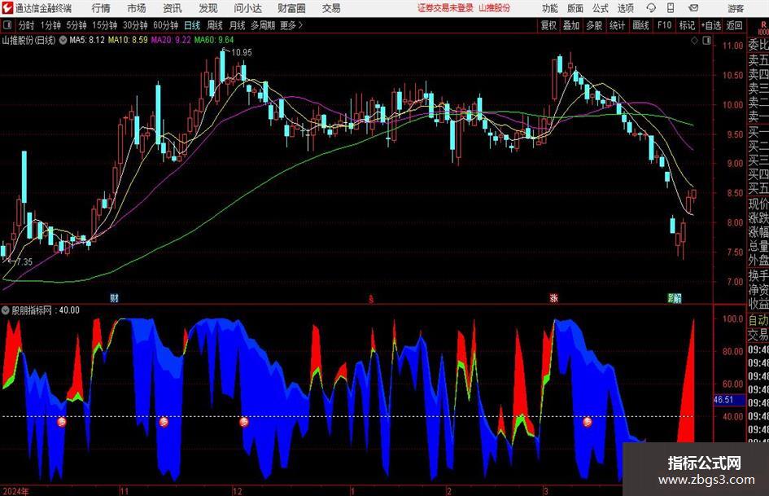Expand the 更多 period options
The height and width of the screenshot is (496, 769).
click(x=291, y=25)
